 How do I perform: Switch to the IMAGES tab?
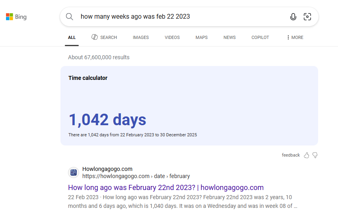(141, 37)
